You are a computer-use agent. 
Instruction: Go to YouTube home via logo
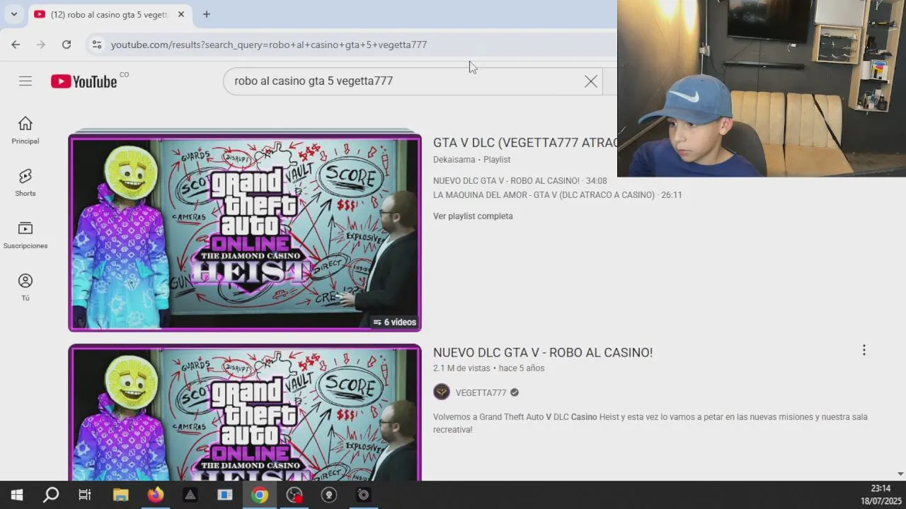coord(84,81)
